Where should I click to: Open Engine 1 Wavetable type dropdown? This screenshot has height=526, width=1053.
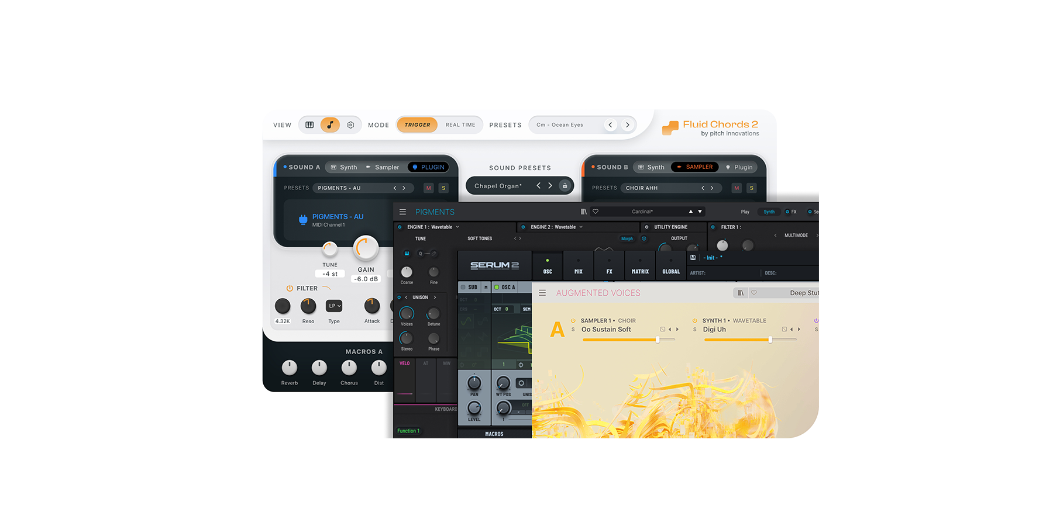(433, 227)
